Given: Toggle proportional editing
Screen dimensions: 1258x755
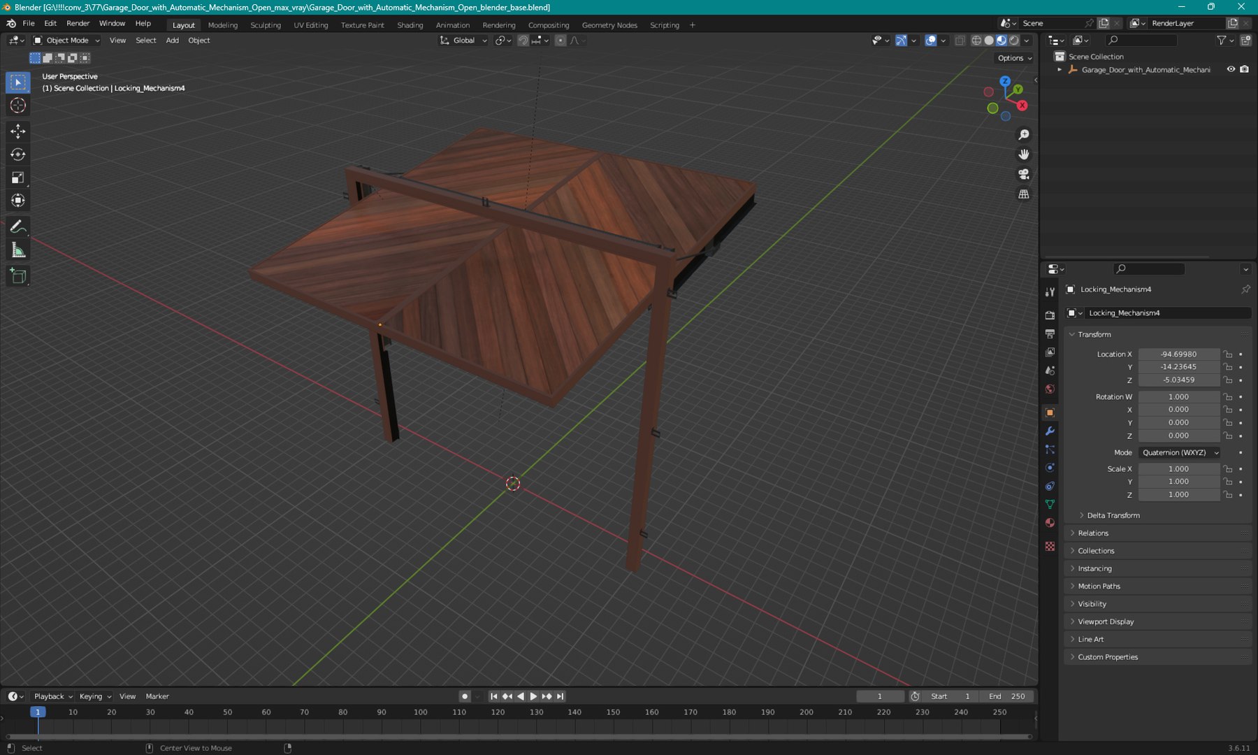Looking at the screenshot, I should click(561, 41).
